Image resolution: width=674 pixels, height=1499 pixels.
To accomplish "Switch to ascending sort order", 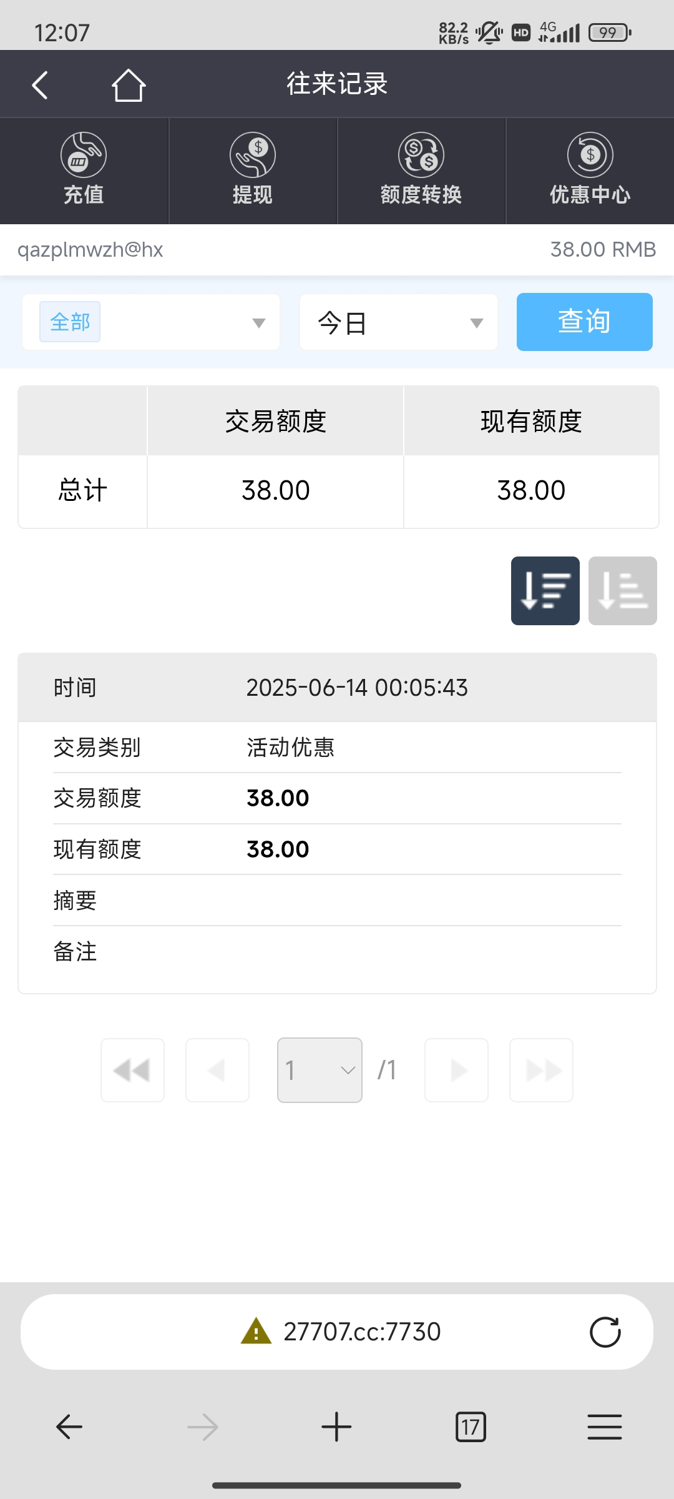I will click(x=622, y=591).
